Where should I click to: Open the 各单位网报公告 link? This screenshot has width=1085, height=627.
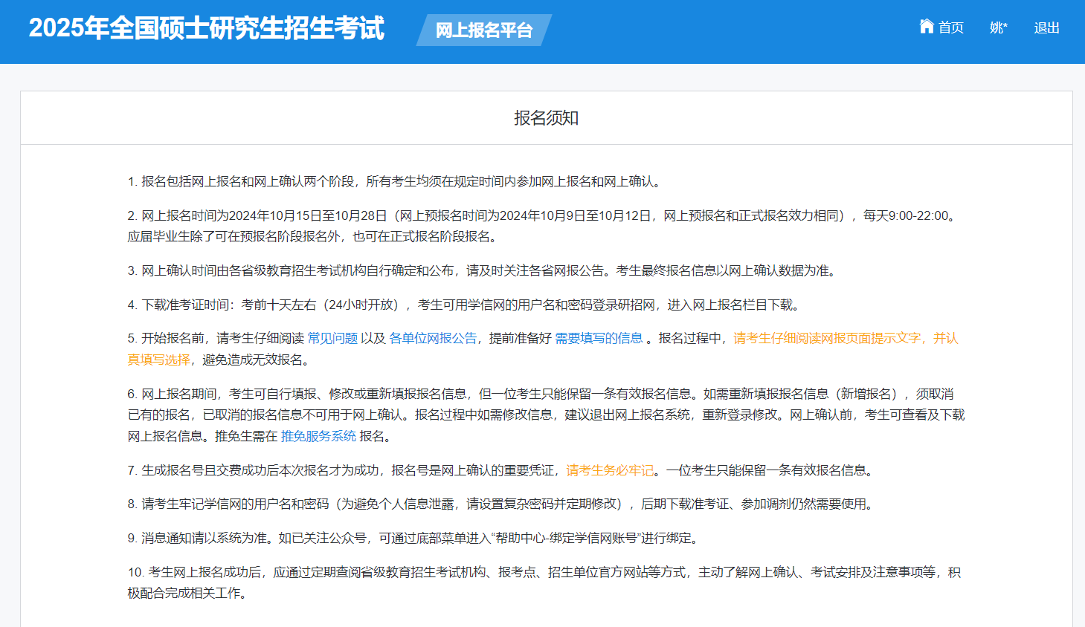coord(433,338)
